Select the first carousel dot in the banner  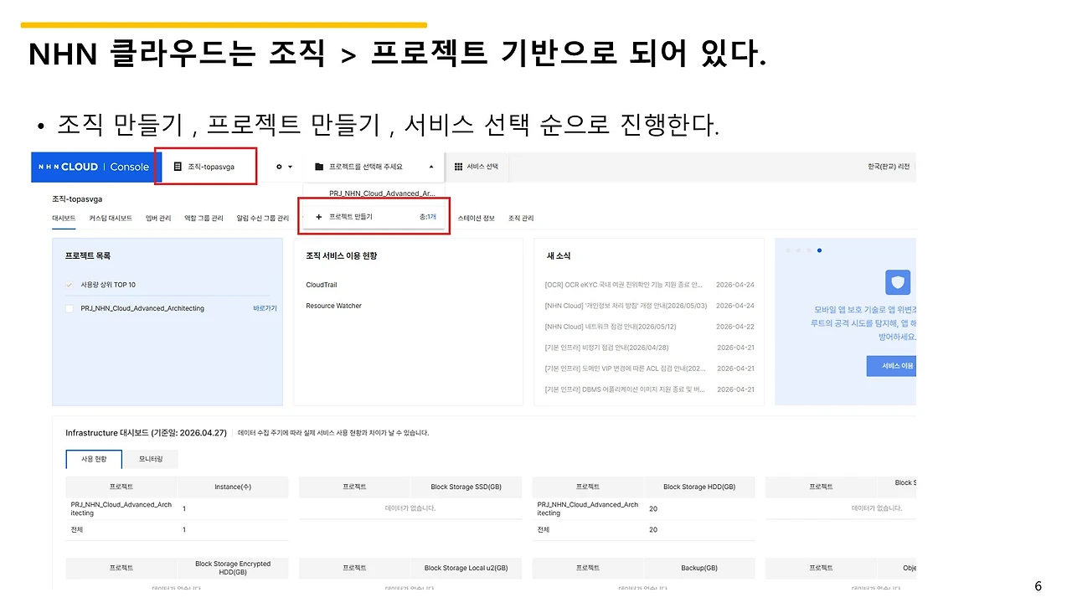click(x=787, y=250)
